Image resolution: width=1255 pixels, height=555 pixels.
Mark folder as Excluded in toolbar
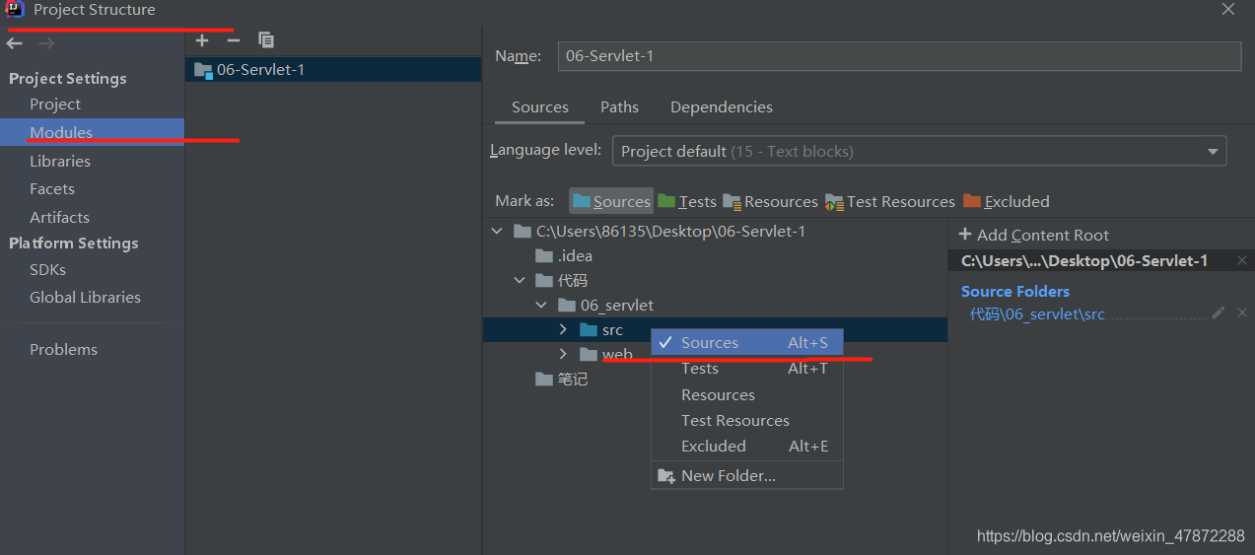[x=1007, y=201]
